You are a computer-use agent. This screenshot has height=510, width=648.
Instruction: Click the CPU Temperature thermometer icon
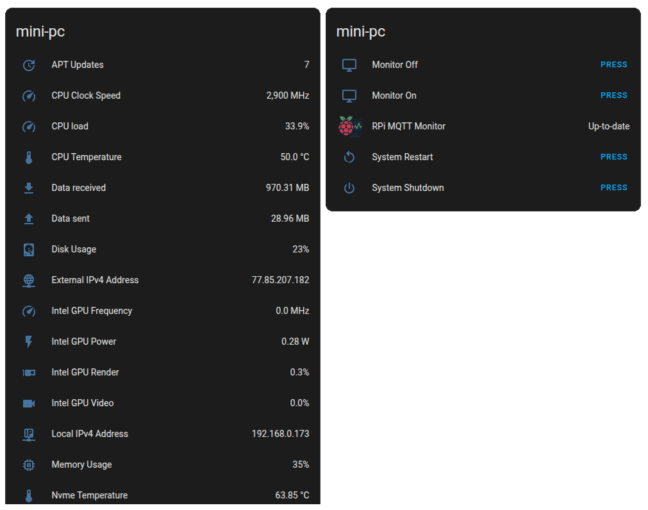click(28, 158)
